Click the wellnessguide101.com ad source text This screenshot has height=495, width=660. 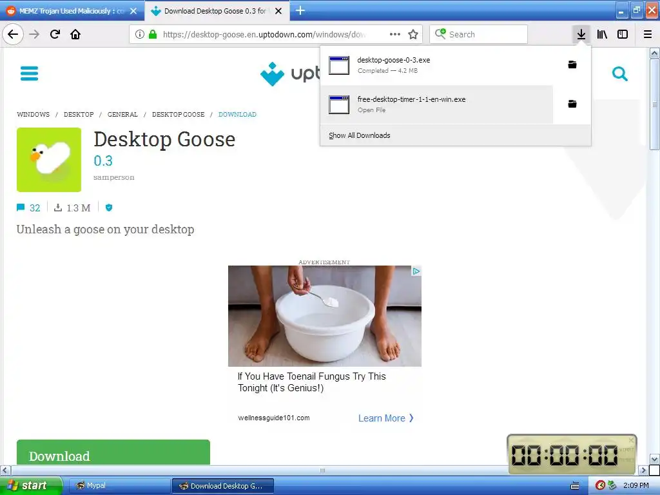(273, 418)
